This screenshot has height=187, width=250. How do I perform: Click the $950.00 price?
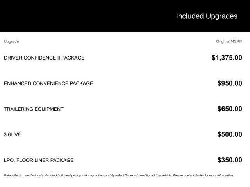tap(230, 83)
